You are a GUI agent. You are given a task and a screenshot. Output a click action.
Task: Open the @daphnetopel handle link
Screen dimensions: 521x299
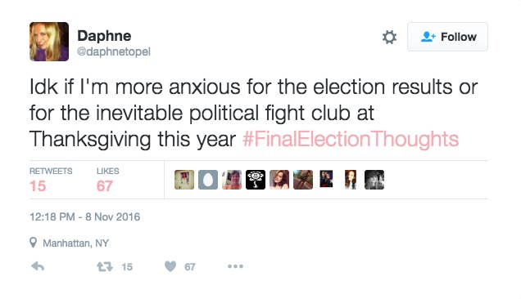[114, 51]
